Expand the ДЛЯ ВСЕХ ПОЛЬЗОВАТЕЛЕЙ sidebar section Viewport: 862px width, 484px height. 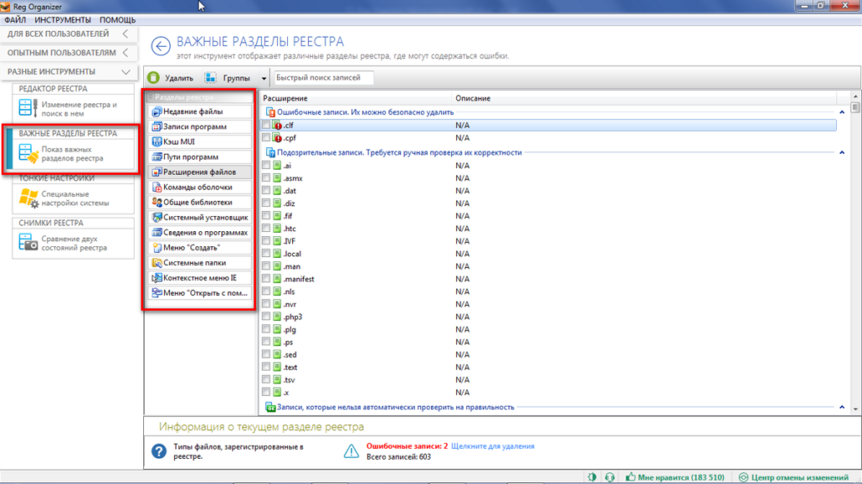(125, 34)
